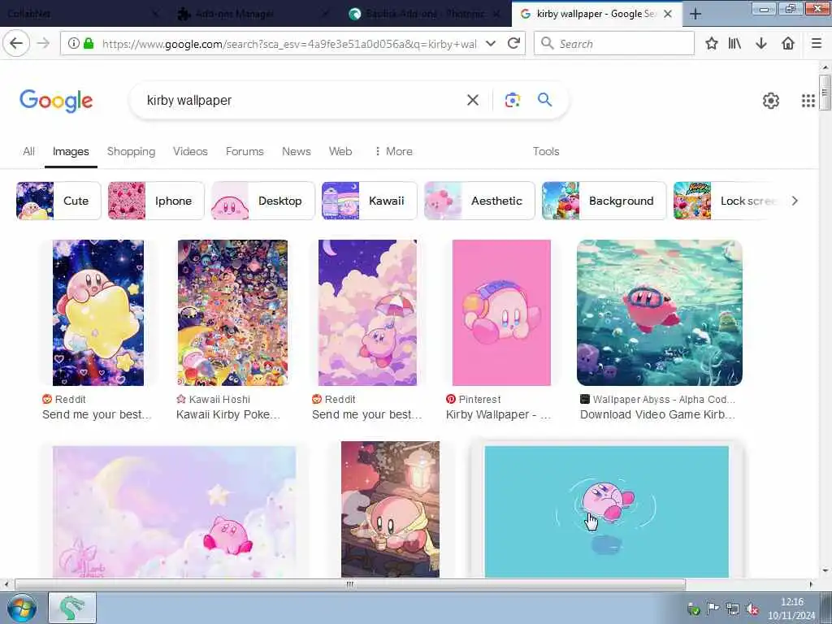Viewport: 832px width, 624px height.
Task: Click the horizontal scrollbar thumb
Action: point(350,585)
